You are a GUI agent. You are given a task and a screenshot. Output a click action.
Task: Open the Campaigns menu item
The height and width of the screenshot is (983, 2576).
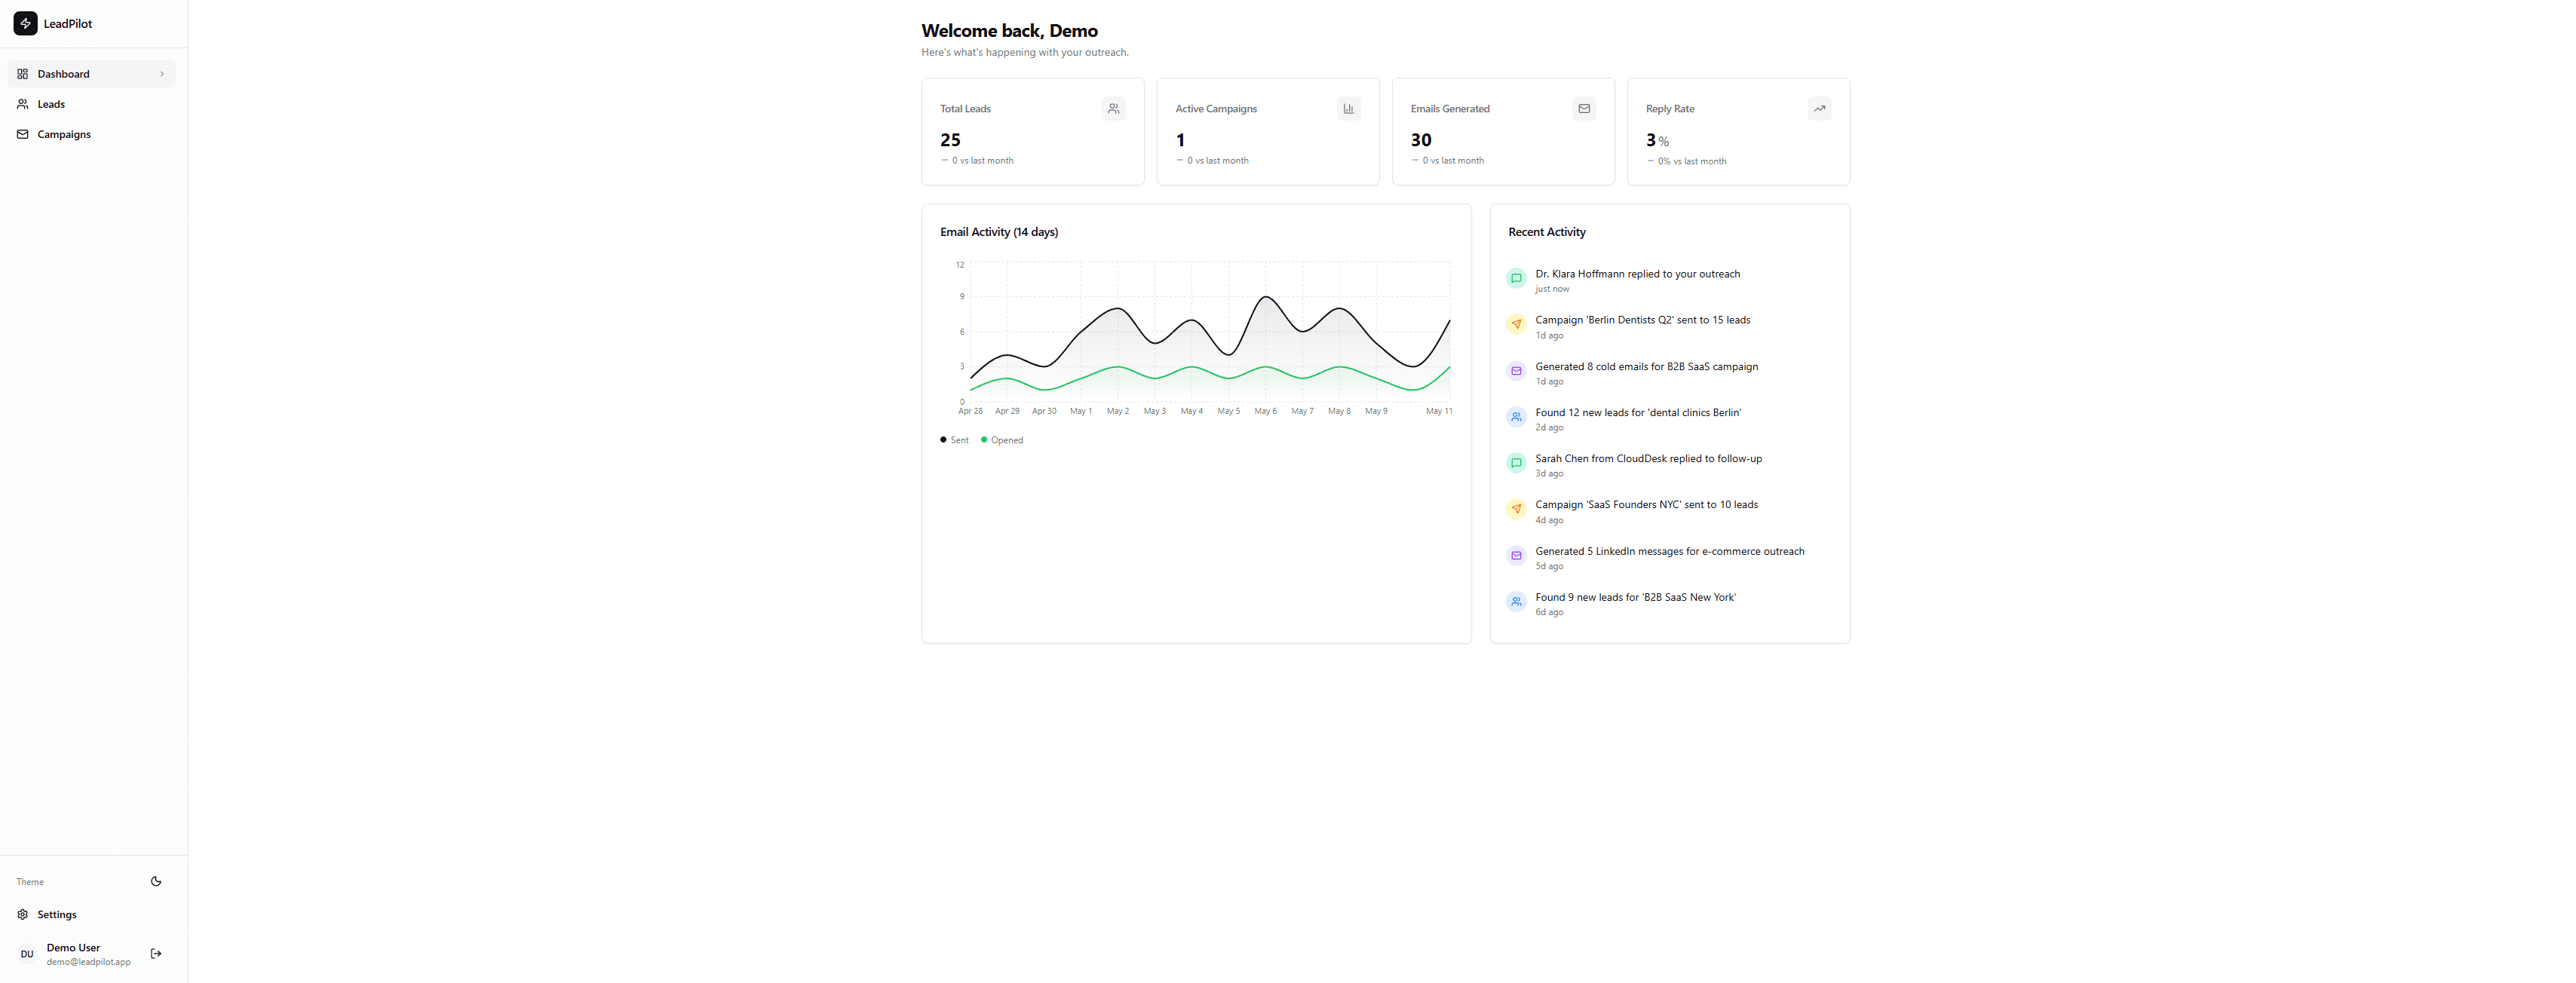pos(92,134)
